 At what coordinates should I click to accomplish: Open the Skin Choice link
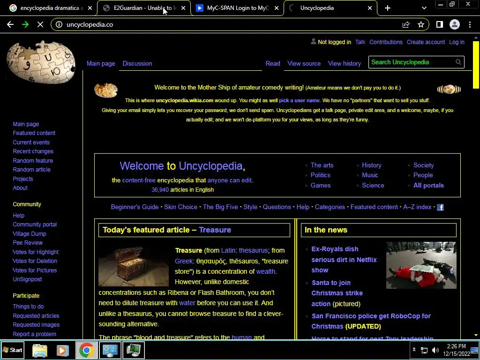point(180,207)
